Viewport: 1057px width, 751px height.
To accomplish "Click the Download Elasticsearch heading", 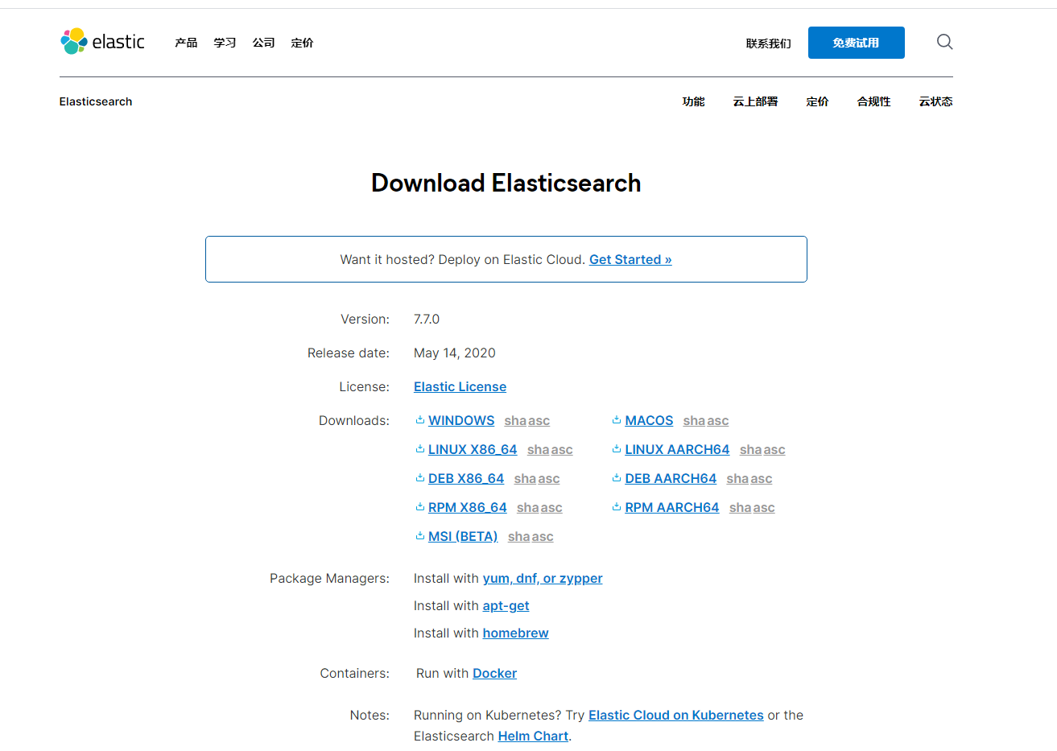I will (x=506, y=183).
